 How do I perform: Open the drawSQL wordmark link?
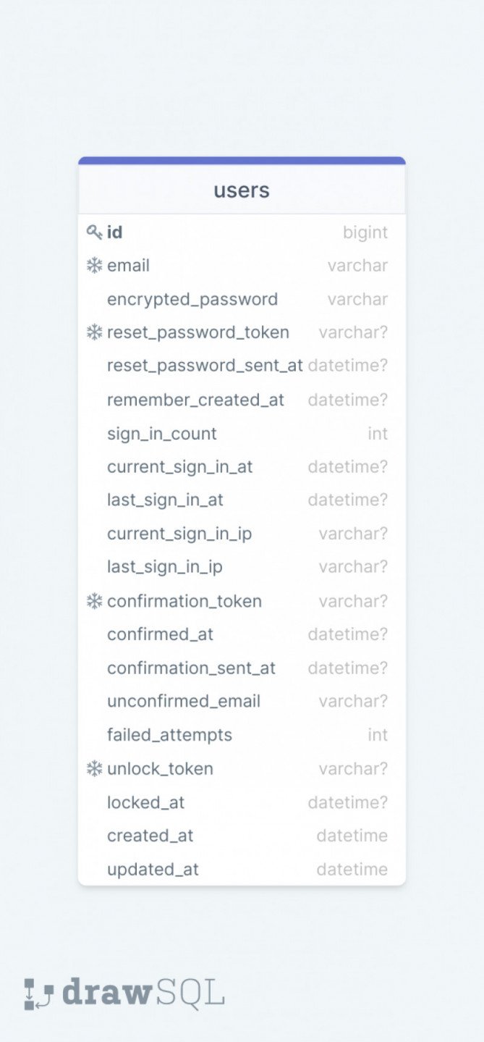pos(143,992)
